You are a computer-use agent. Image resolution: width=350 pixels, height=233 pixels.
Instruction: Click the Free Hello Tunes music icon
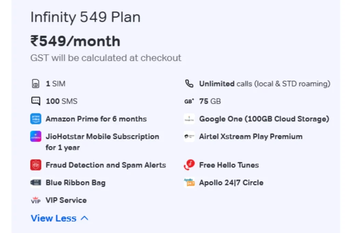pos(189,165)
